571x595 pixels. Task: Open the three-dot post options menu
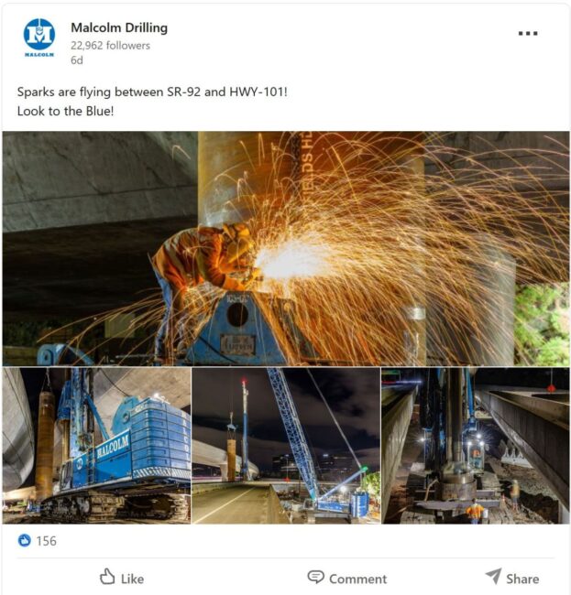pyautogui.click(x=528, y=33)
